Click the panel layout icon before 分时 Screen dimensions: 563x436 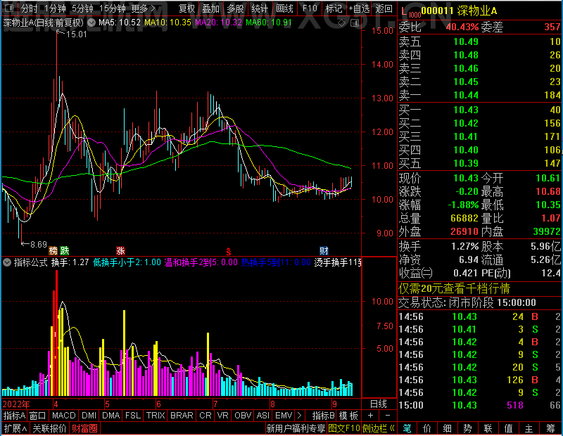9,8
